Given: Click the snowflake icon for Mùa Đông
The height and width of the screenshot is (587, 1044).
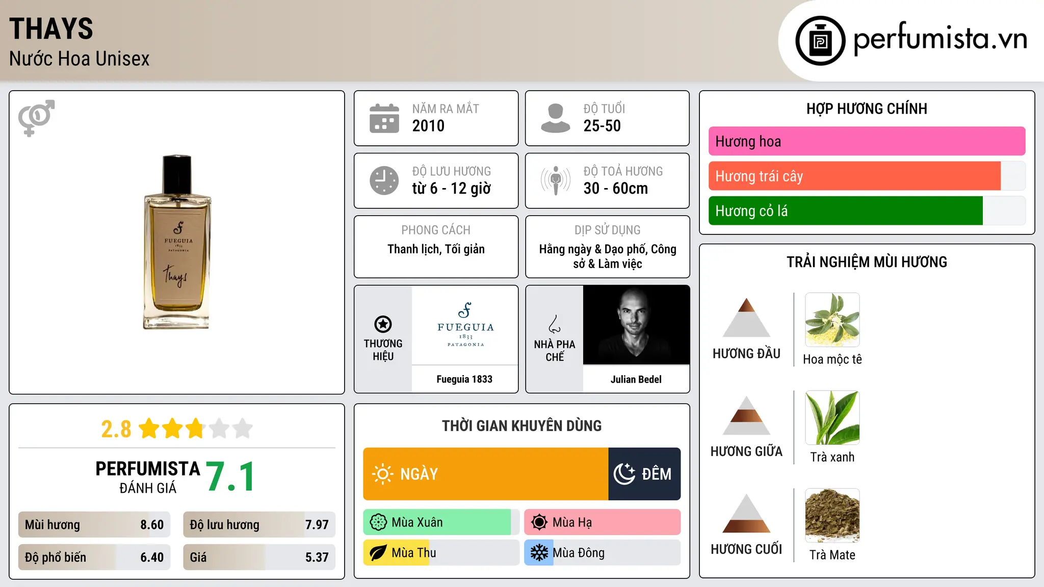Looking at the screenshot, I should point(539,553).
